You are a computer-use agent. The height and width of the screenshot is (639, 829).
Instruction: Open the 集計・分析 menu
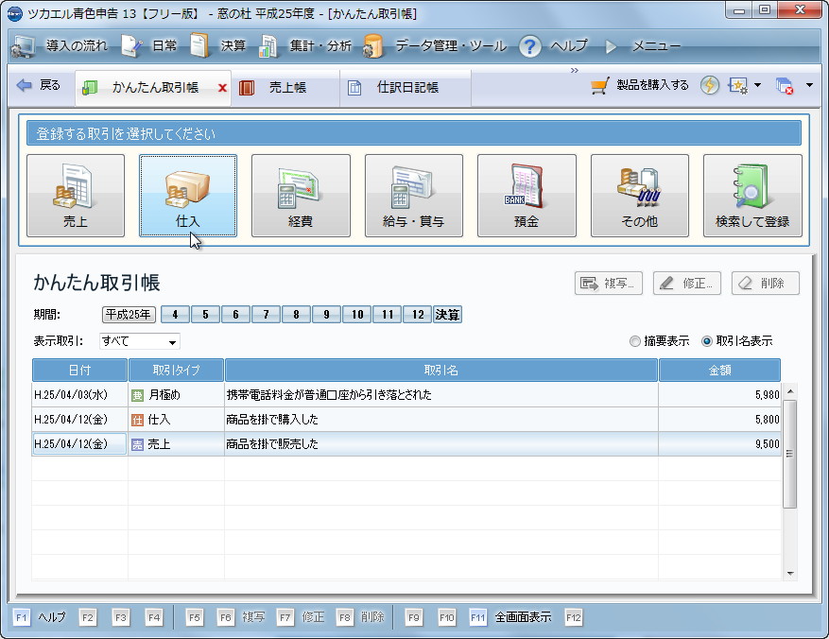tap(305, 46)
